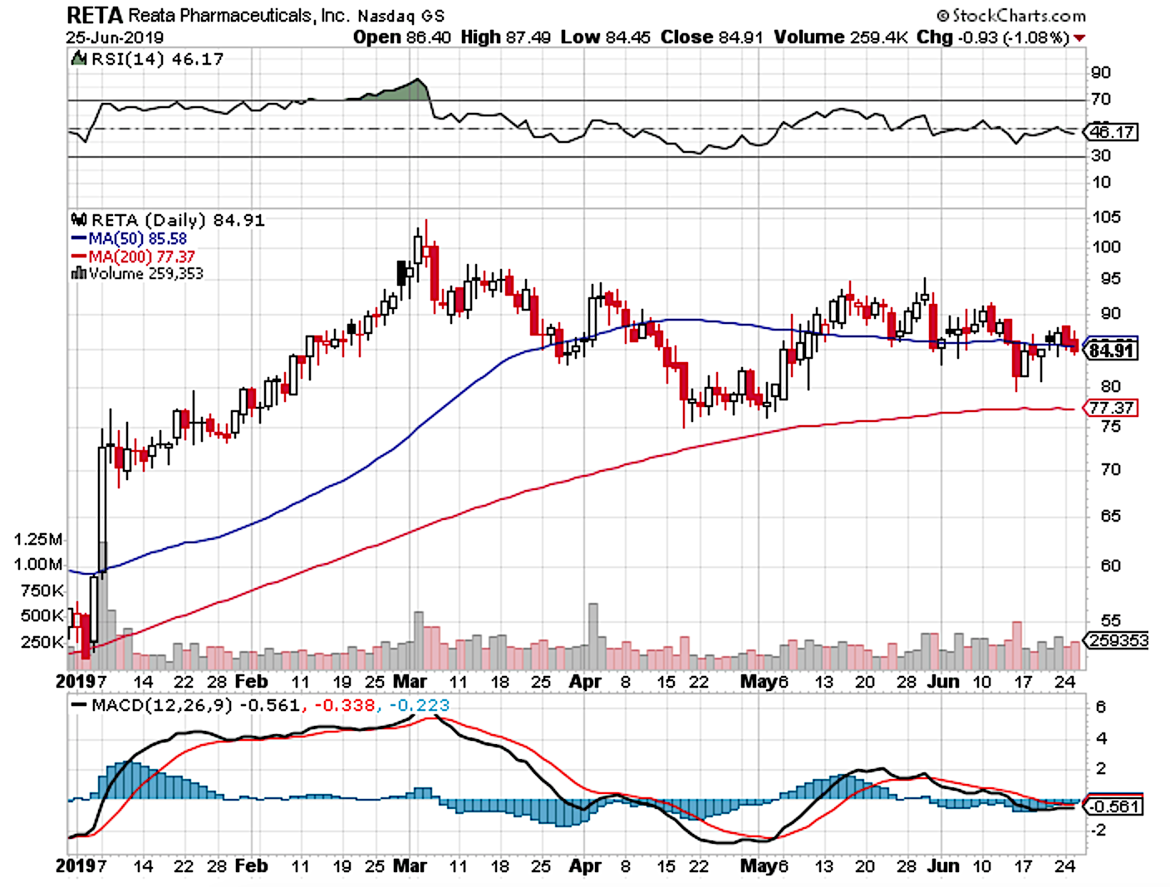Screen dimensions: 1170x887
Task: Click the blue MA(50) legend line marker
Action: pos(80,238)
